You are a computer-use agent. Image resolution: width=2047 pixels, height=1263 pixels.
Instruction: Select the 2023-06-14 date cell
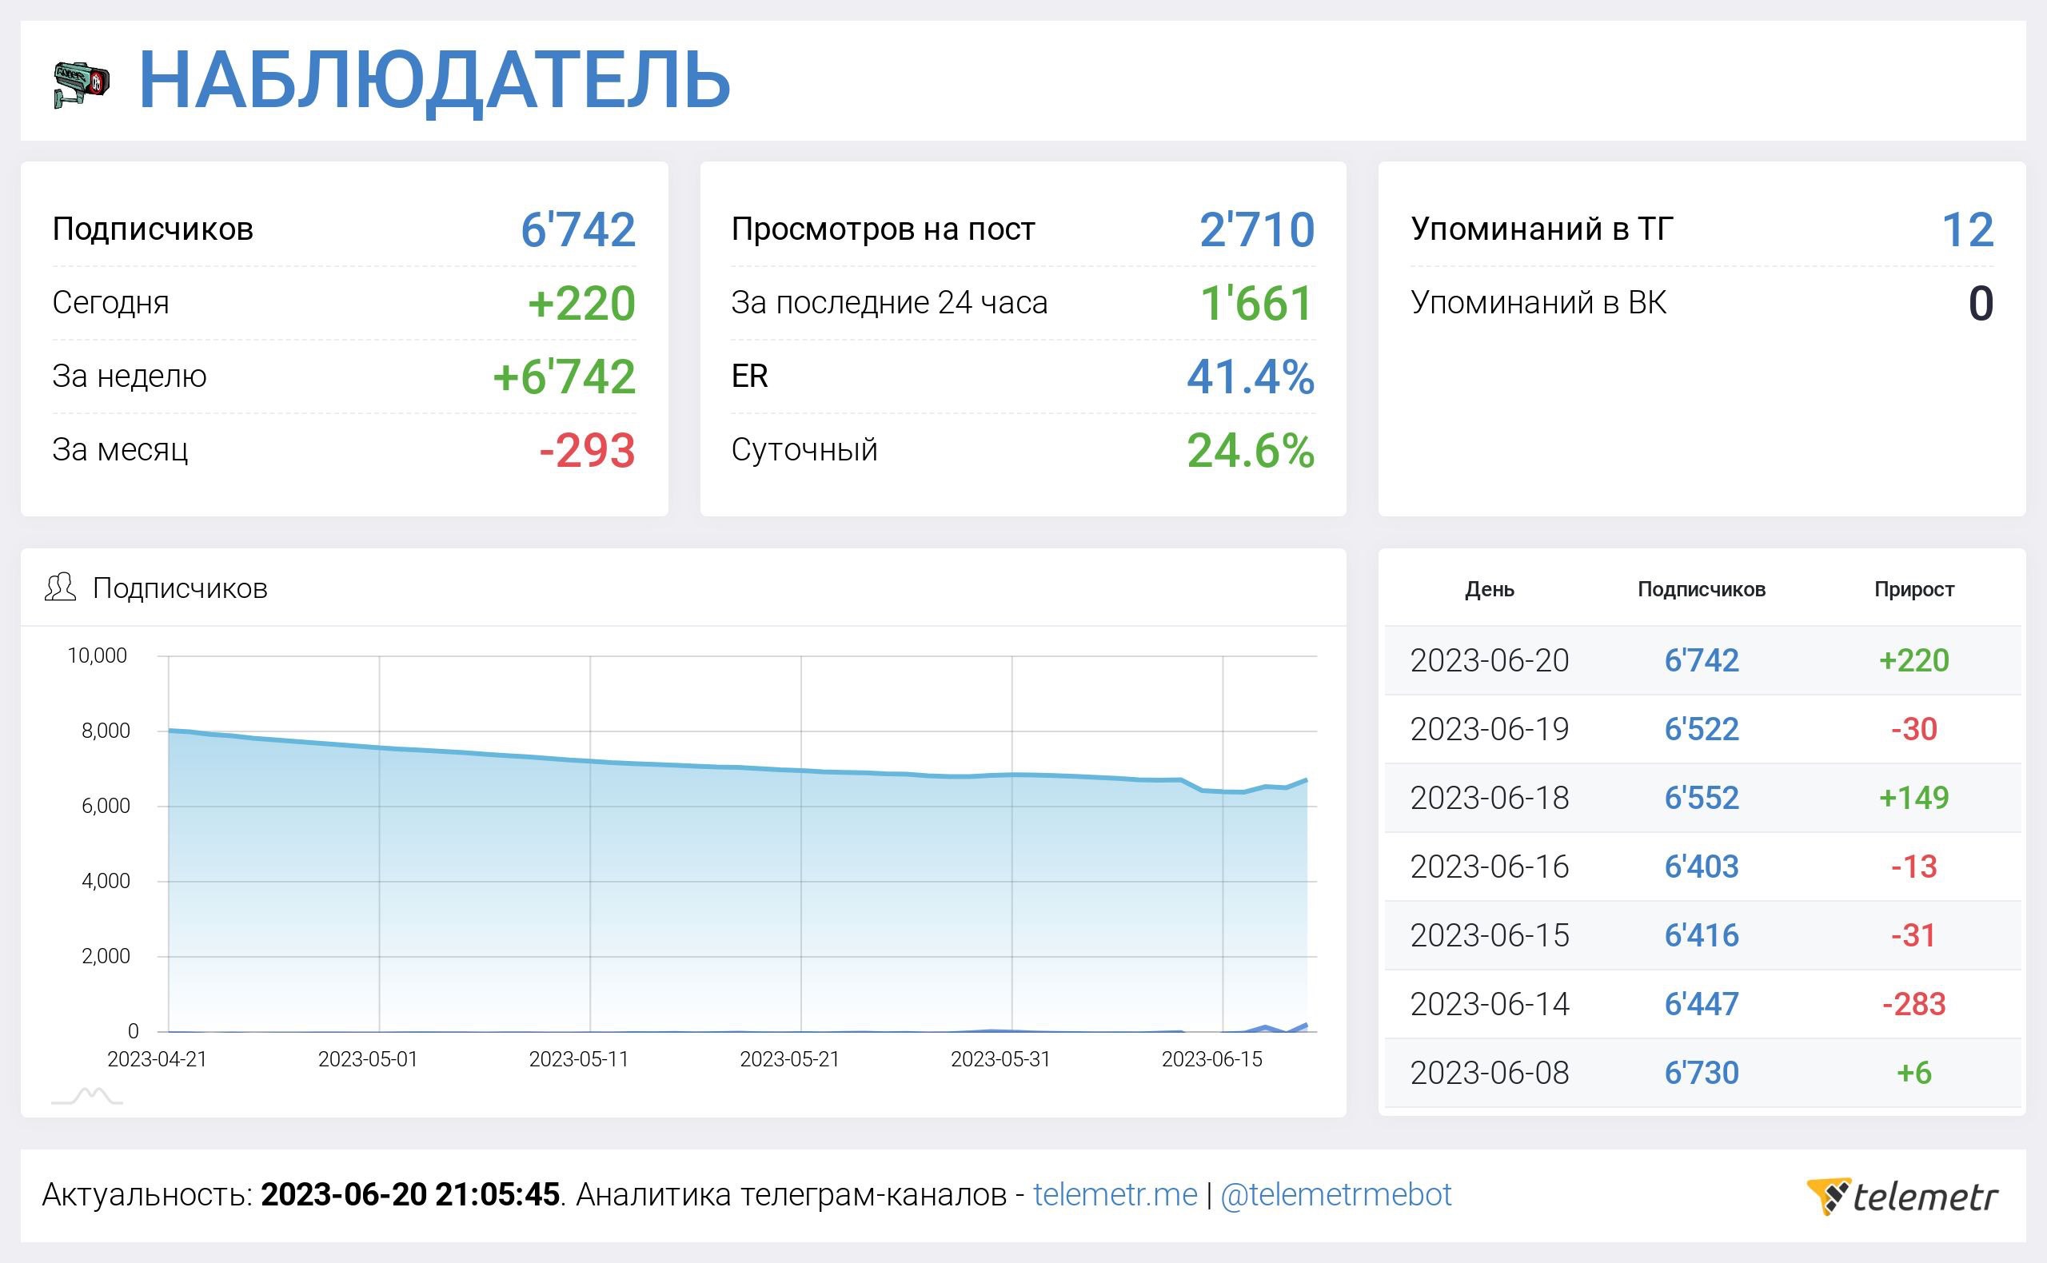(1490, 1004)
